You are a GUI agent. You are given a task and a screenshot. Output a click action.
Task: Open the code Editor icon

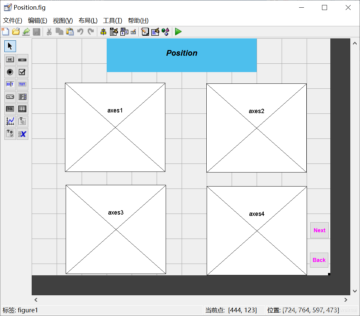tap(145, 32)
